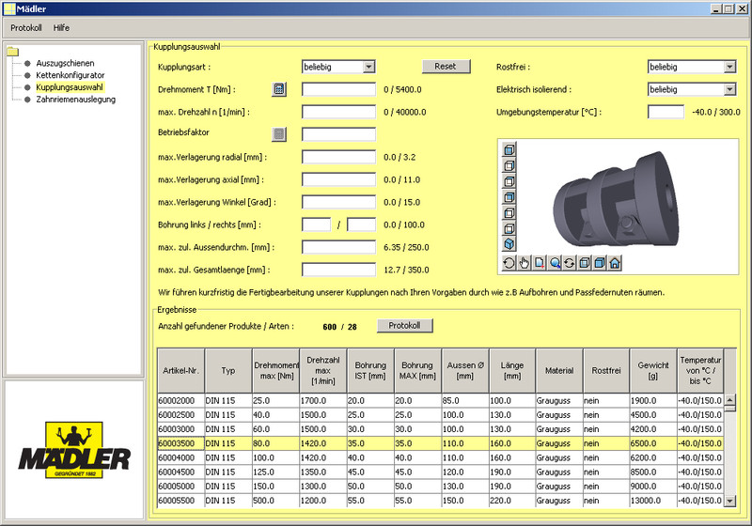Expand the Rostfrei dropdown
752x526 pixels.
tap(729, 67)
